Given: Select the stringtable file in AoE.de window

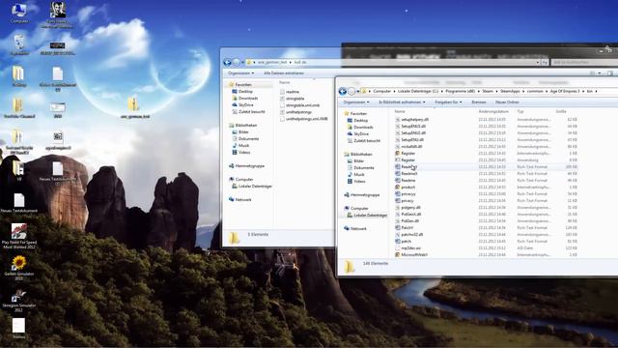Looking at the screenshot, I should (x=295, y=99).
